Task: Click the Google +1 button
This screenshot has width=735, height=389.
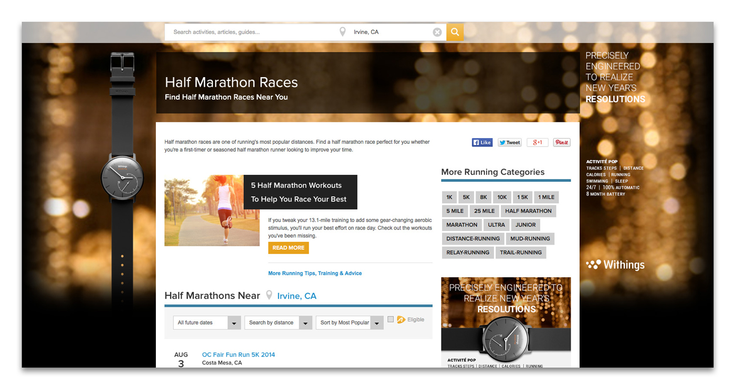Action: pos(538,142)
